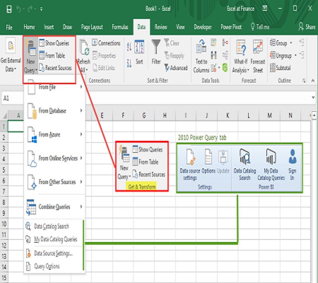Click the Sort Z to A icon

point(129,63)
